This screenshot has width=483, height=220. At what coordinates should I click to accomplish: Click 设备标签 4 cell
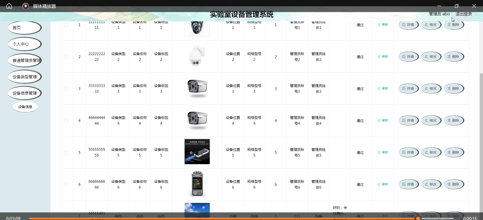(161, 121)
